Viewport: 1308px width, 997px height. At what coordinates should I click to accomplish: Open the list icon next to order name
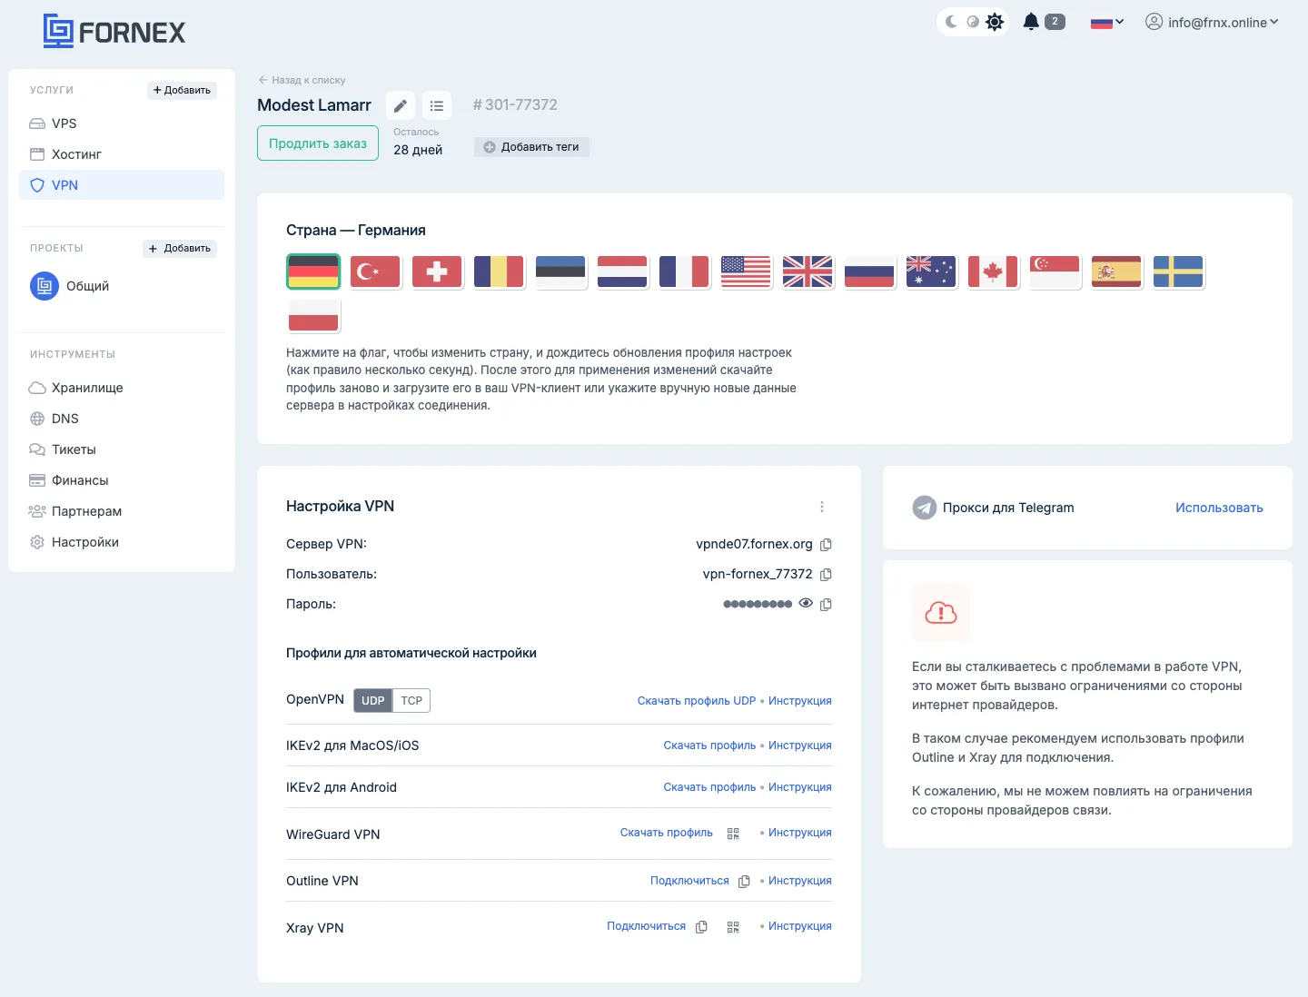point(437,105)
